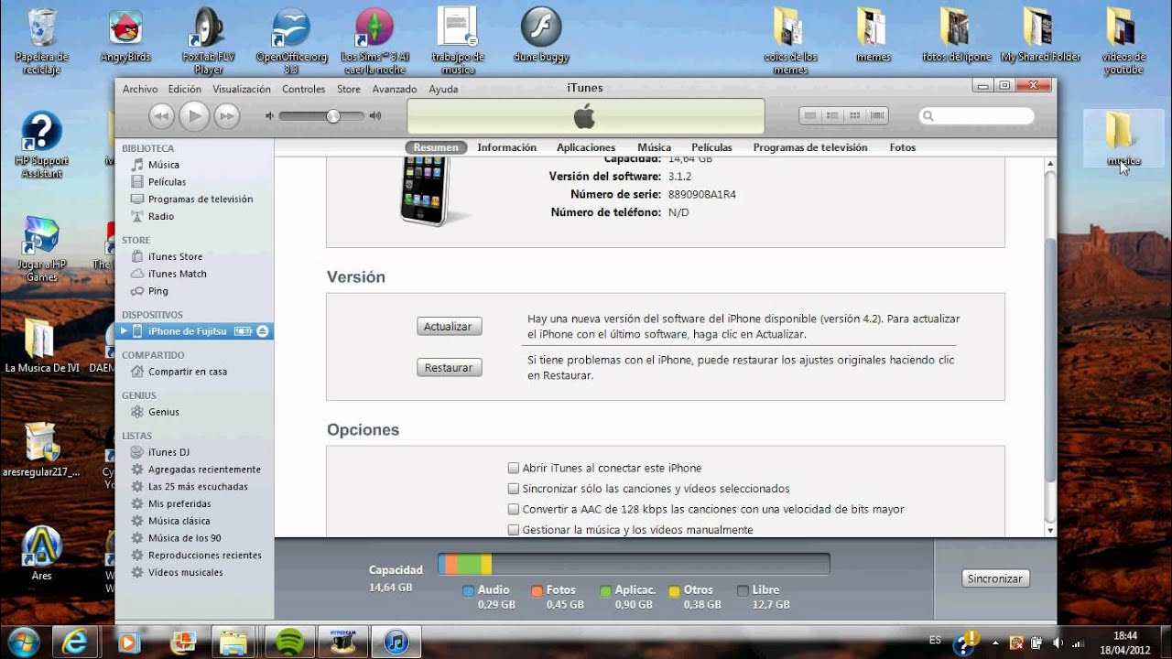Open the Ayuda menu
1172x659 pixels.
[x=443, y=89]
